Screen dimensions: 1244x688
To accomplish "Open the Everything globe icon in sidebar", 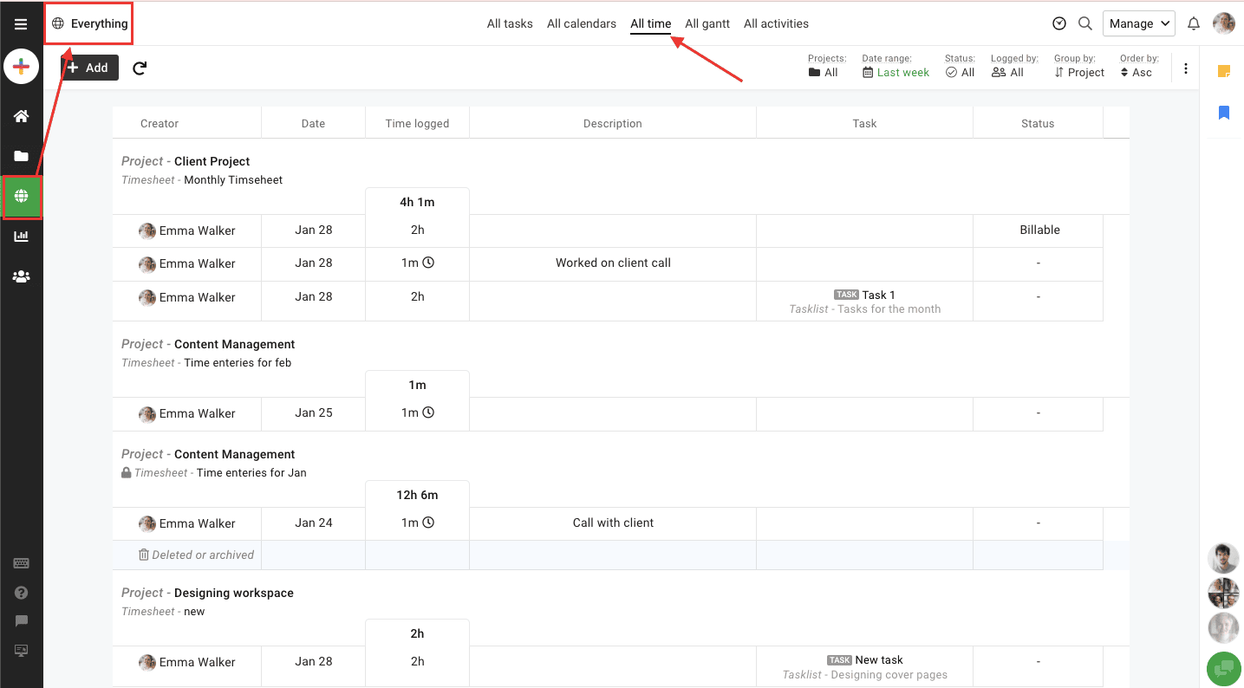I will pyautogui.click(x=21, y=197).
